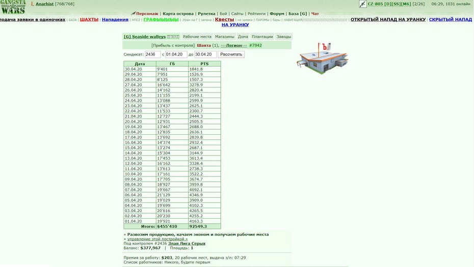Click the СКРЫТЫЙ НАПАД link
The width and height of the screenshot is (474, 267).
click(451, 19)
